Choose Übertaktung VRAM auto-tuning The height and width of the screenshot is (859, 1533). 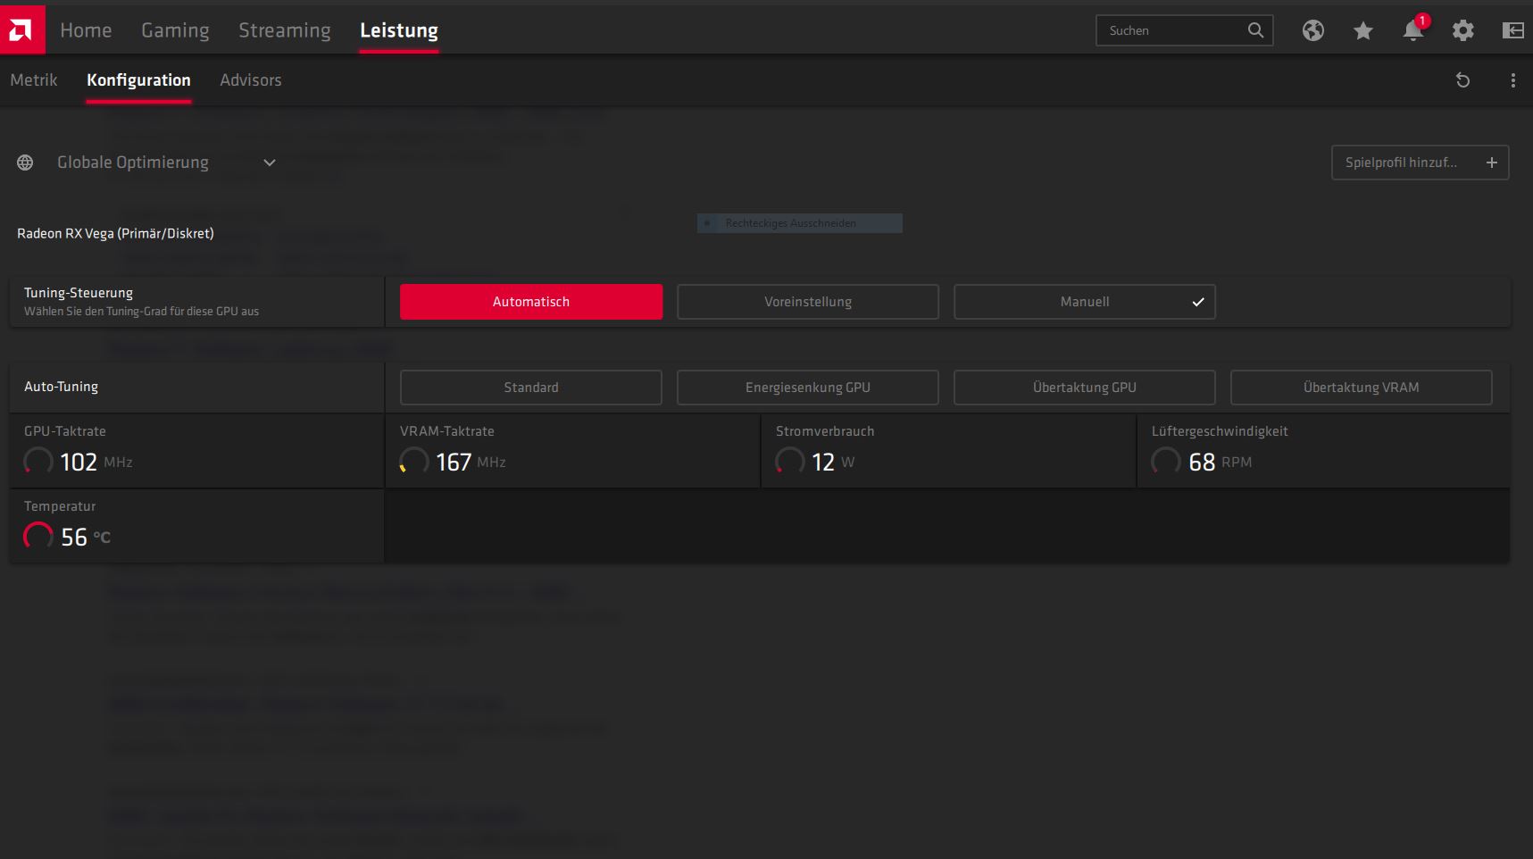[1362, 388]
